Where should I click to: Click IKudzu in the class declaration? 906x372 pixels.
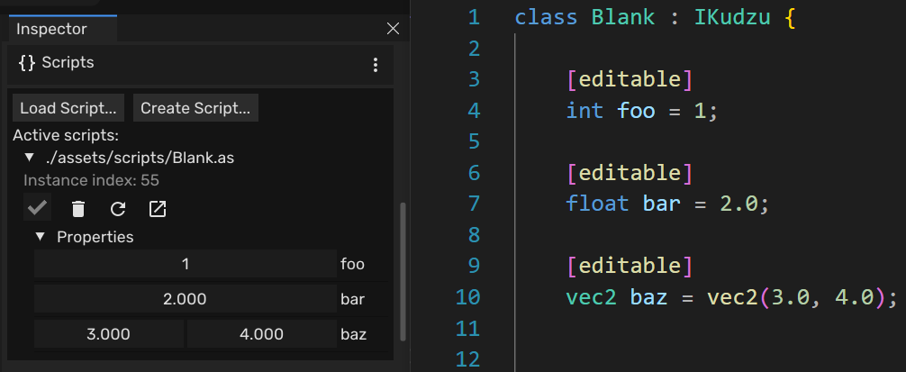point(732,17)
